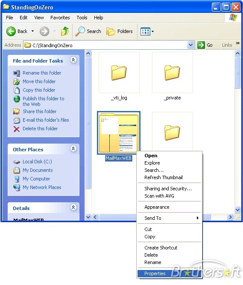Open the Tools menu
The image size is (243, 285).
point(82,18)
